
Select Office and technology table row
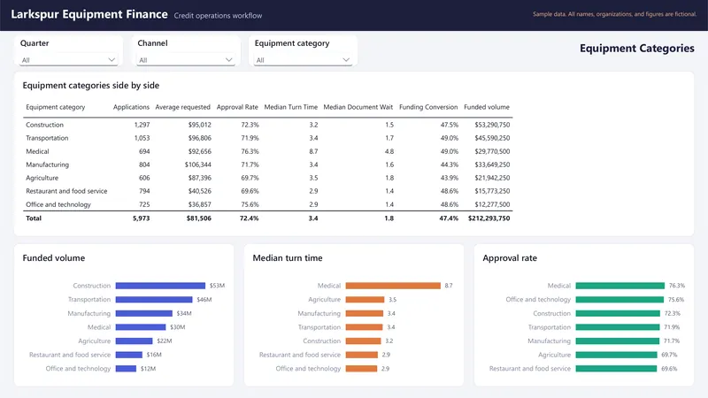(268, 204)
